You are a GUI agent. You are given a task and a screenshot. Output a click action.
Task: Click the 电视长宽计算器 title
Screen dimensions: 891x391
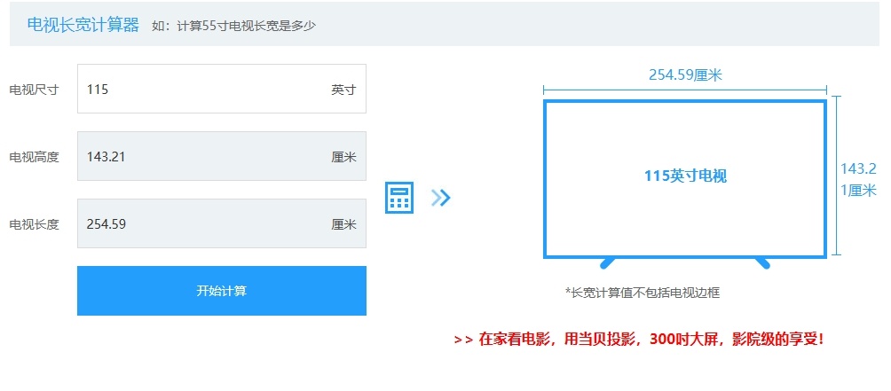(83, 25)
